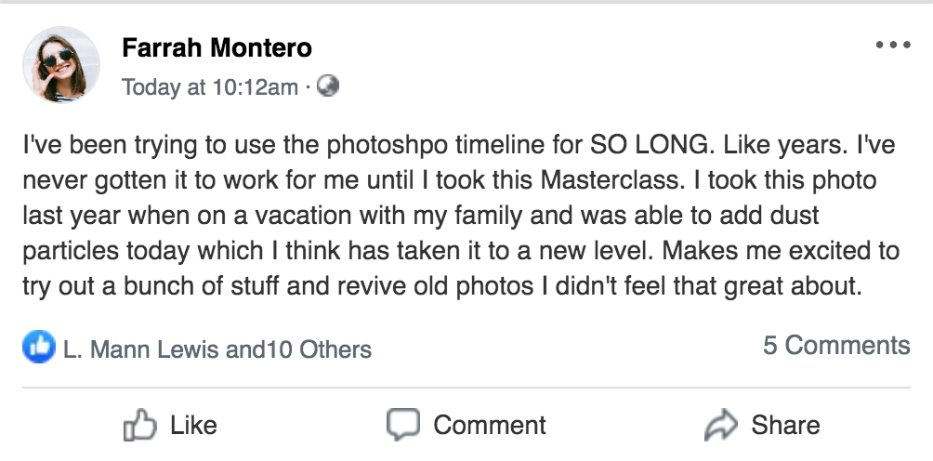Click the Share arrow icon
Image resolution: width=933 pixels, height=461 pixels.
pyautogui.click(x=720, y=426)
